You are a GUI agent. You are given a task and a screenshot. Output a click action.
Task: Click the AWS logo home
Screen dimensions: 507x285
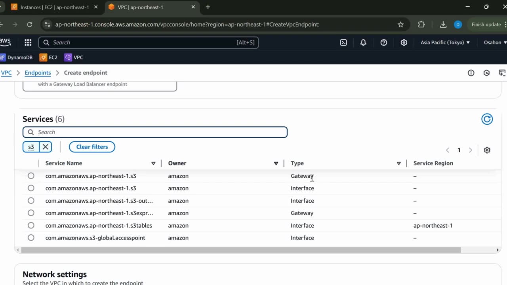tap(5, 42)
